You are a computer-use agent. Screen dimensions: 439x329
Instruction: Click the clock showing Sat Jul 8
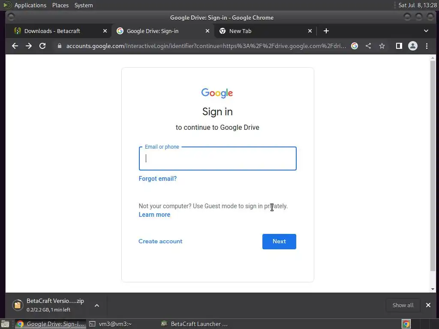pos(418,5)
